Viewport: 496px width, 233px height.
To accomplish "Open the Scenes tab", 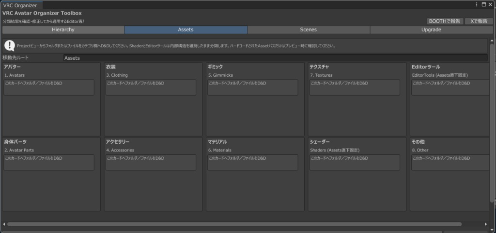I will [309, 29].
